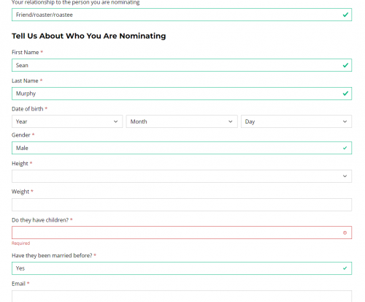Click the First Name field containing Sean
This screenshot has height=302, width=365.
point(182,65)
